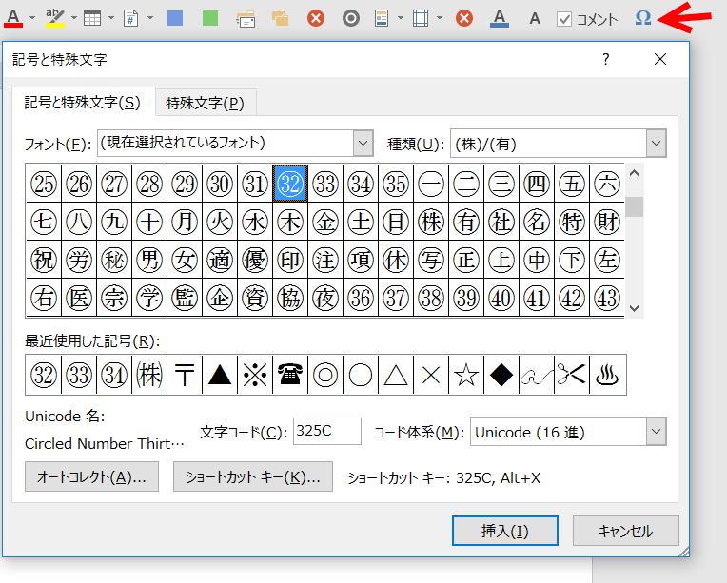The image size is (727, 583).
Task: Click the キャンセル button
Action: click(625, 531)
